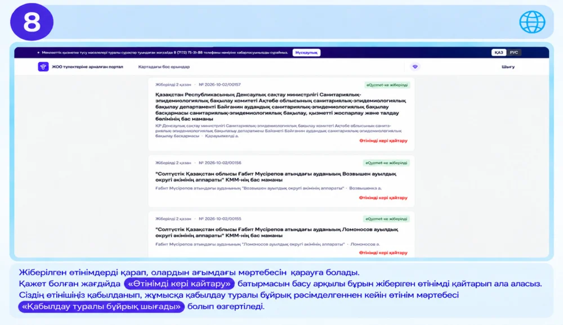This screenshot has height=325, width=563.
Task: Click the number 8 step circle
Action: coord(32,22)
